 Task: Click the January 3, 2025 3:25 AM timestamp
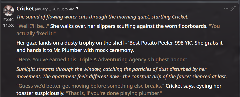pos(55,9)
